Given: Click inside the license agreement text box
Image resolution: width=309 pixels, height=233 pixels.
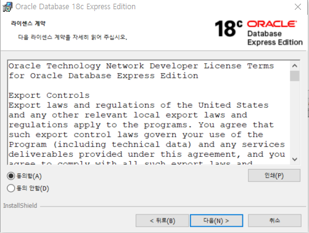Looking at the screenshot, I should (x=149, y=113).
